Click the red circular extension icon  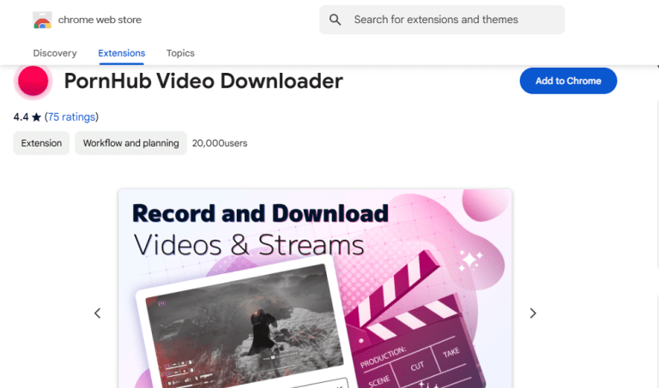coord(33,81)
